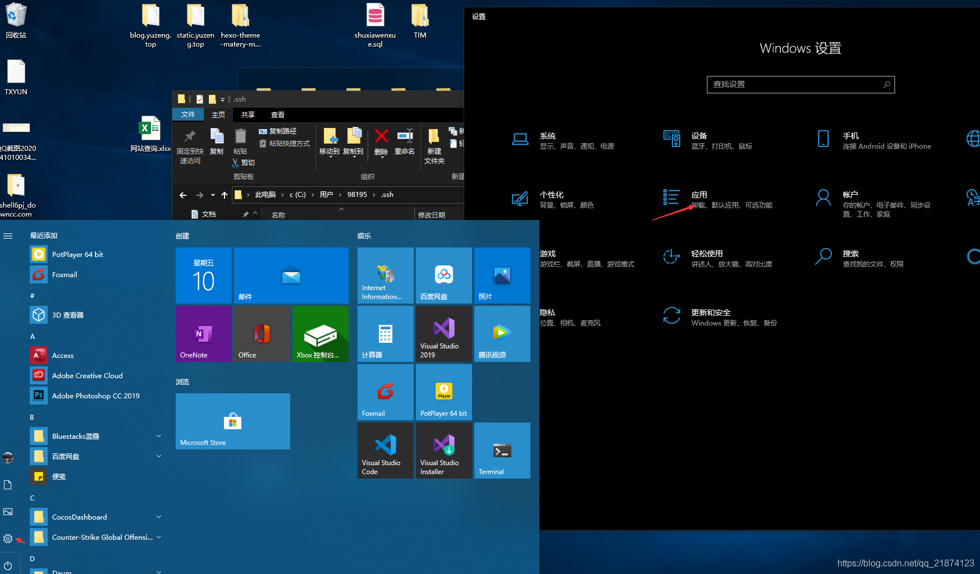This screenshot has width=980, height=574.
Task: Open the Visual Studio Installer tile
Action: (x=444, y=451)
